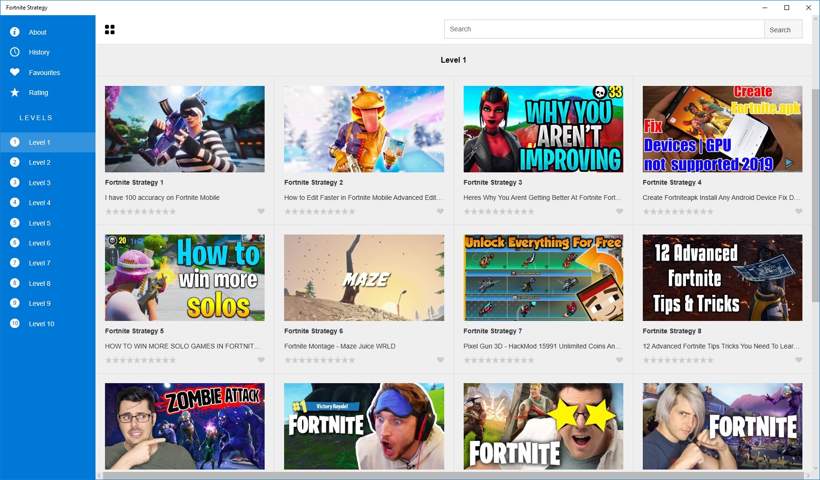Open the Maze montage thumbnail
The height and width of the screenshot is (480, 820).
click(364, 278)
